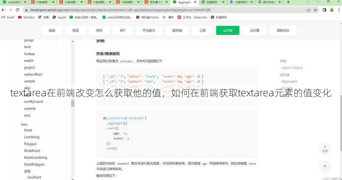
Task: Select the 服务端 navigation tab
Action: coord(177,30)
